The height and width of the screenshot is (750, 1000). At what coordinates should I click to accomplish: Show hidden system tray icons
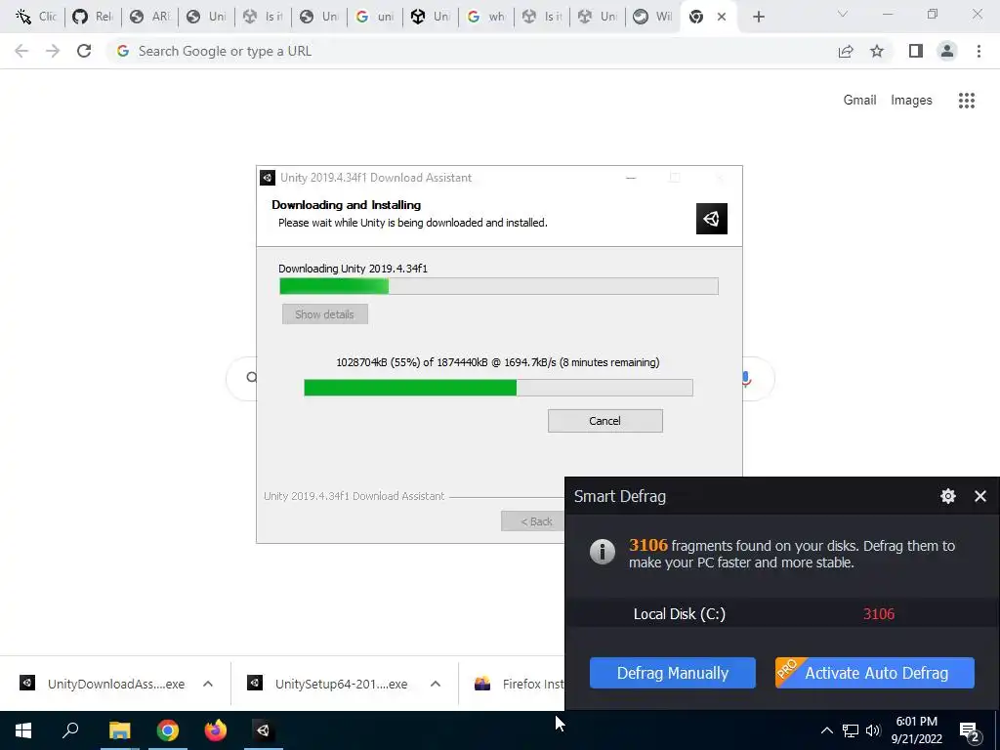click(826, 730)
